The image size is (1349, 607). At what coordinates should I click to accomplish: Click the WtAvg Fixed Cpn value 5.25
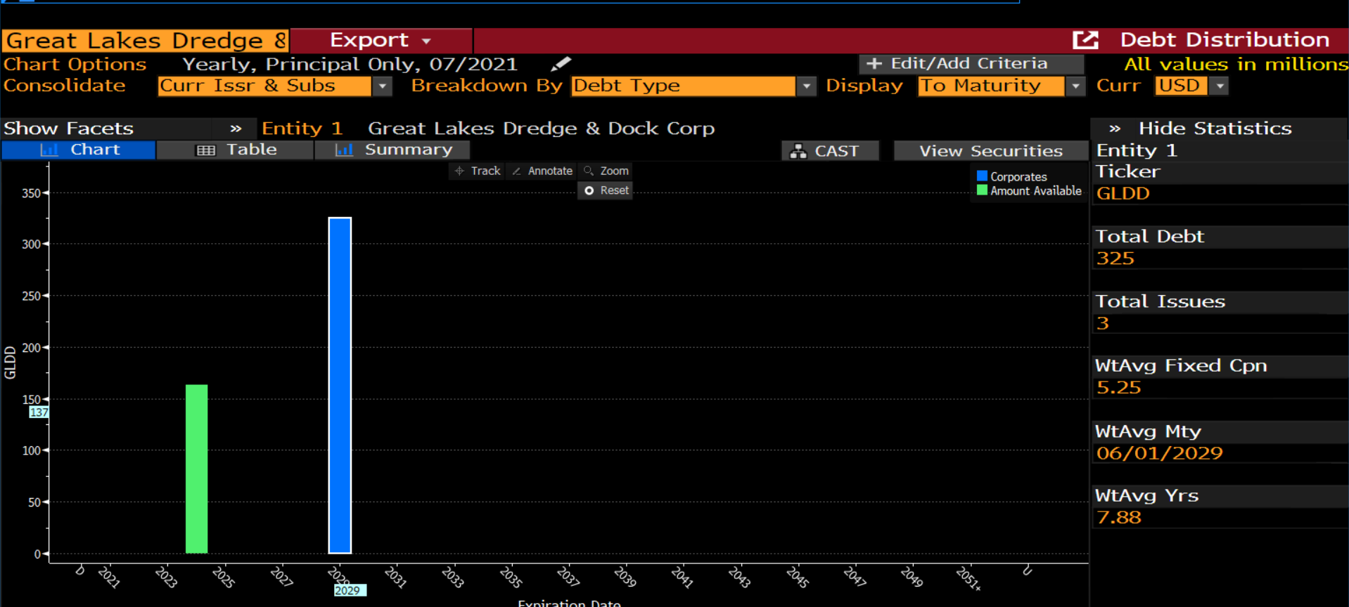(x=1119, y=388)
